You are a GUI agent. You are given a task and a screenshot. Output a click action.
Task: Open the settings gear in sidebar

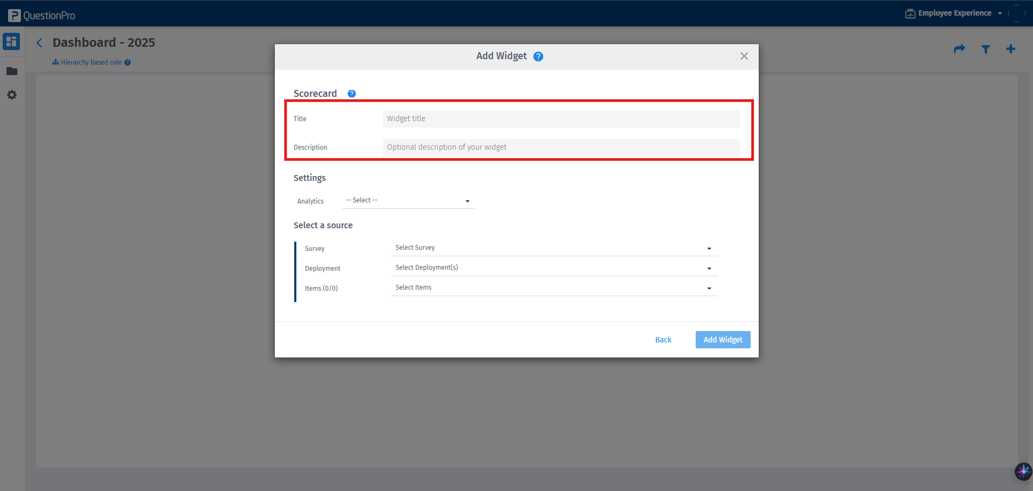pos(11,95)
